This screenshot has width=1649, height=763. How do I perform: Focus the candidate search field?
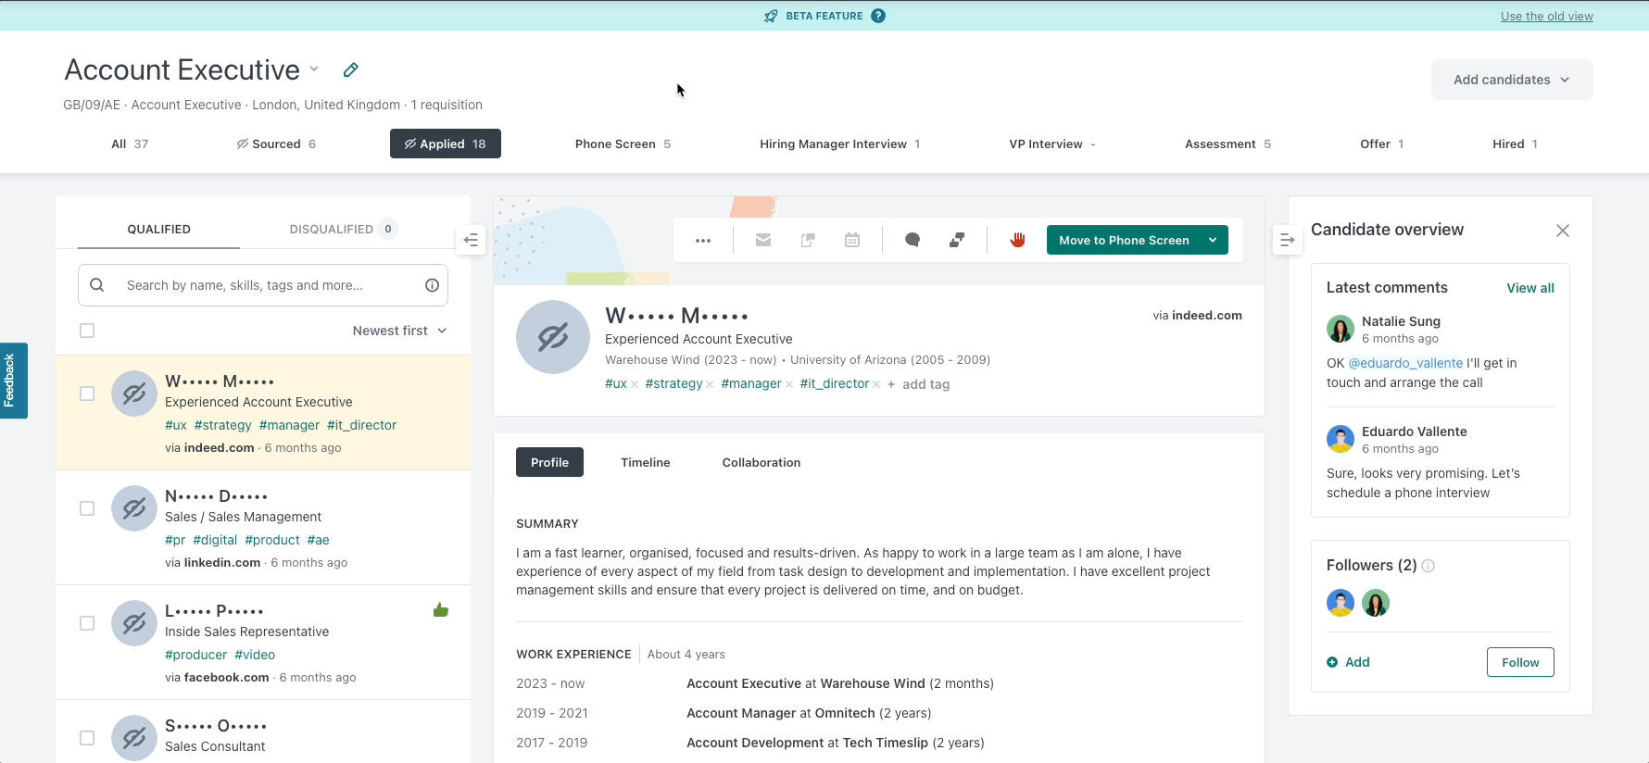(x=263, y=285)
